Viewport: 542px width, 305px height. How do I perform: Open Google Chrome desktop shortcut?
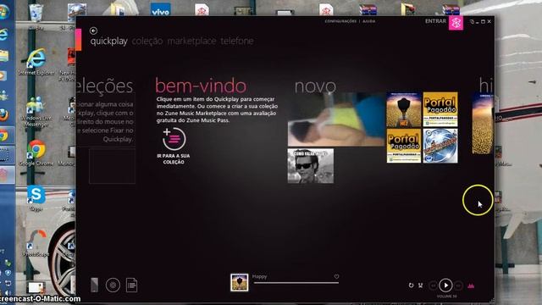(x=36, y=152)
